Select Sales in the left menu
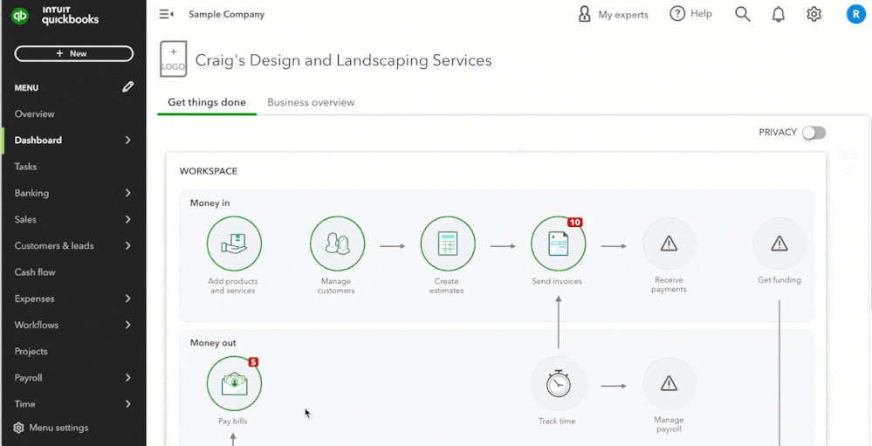 25,219
